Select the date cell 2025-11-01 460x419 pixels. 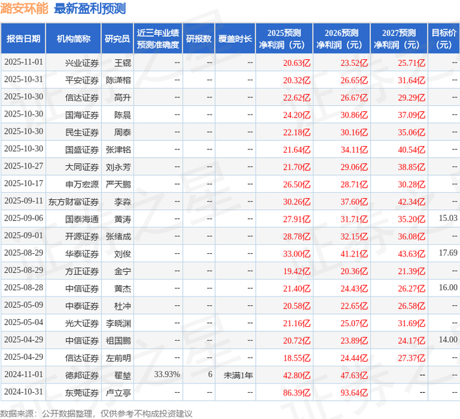point(24,62)
